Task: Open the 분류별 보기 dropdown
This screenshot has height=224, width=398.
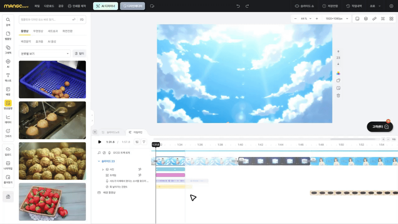Action: (45, 54)
